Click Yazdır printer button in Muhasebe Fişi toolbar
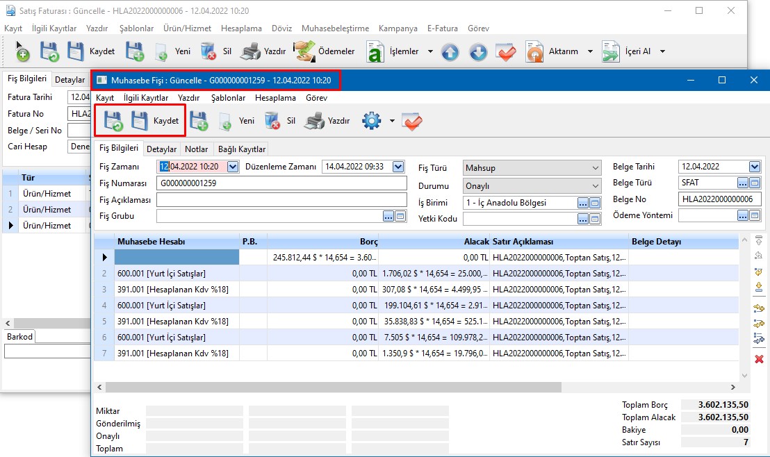The image size is (770, 457). 327,121
